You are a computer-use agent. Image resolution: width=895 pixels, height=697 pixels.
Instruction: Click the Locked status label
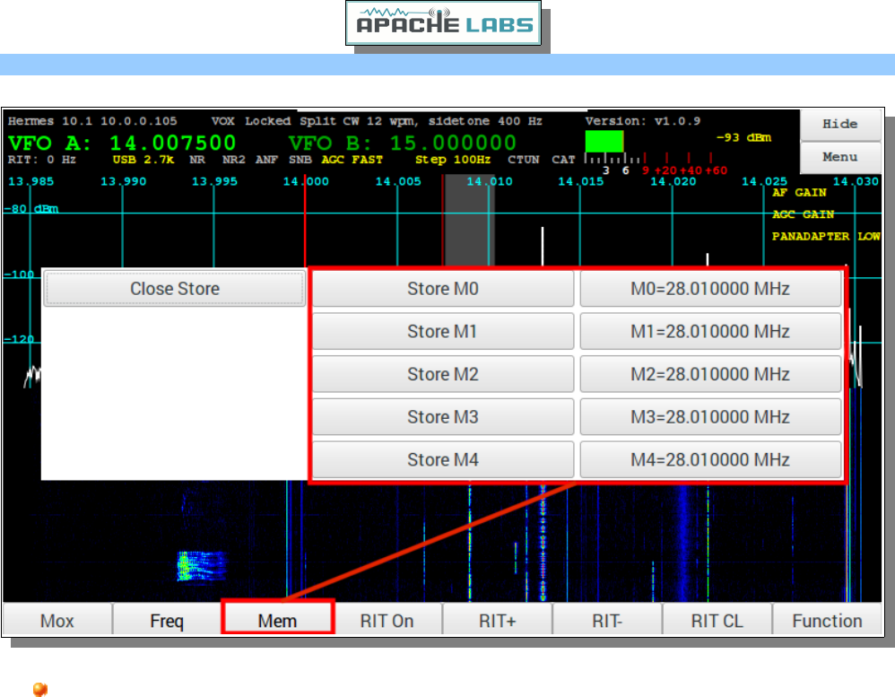click(x=268, y=122)
